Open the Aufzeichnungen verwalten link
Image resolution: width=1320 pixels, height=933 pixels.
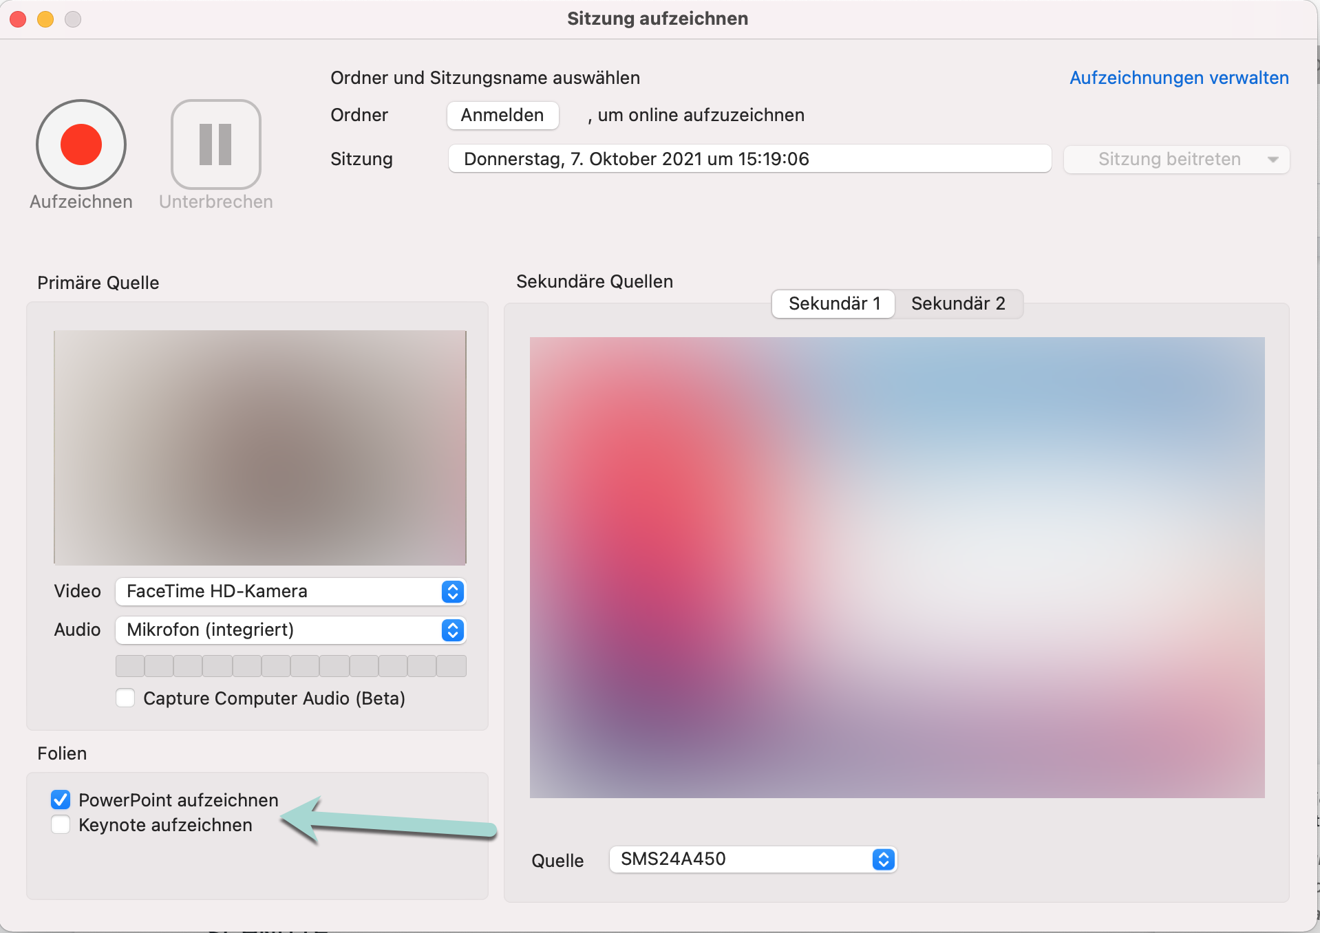tap(1178, 78)
